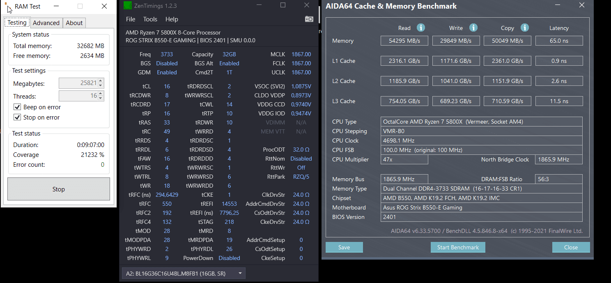Click the North Bridge Clock value
Image resolution: width=611 pixels, height=283 pixels.
[559, 159]
